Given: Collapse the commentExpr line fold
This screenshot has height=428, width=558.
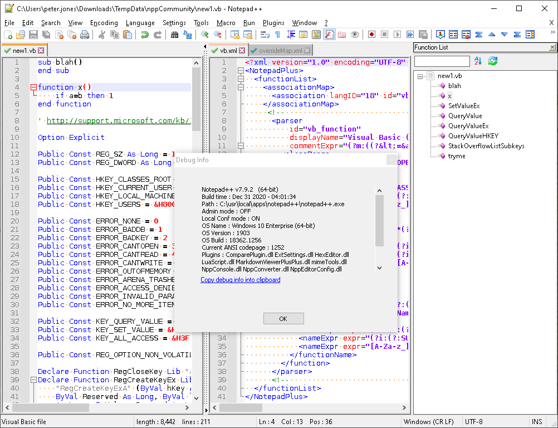Looking at the screenshot, I should coord(241,145).
